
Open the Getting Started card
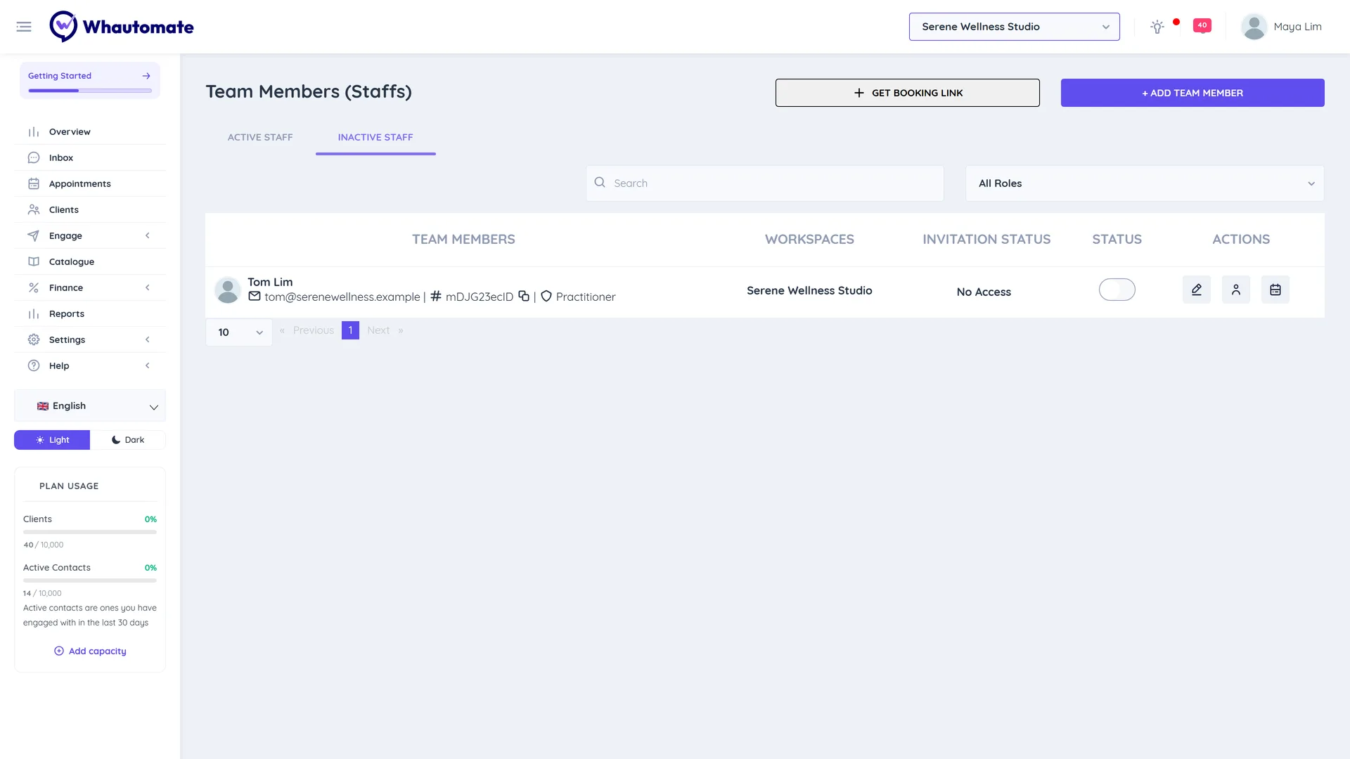90,80
